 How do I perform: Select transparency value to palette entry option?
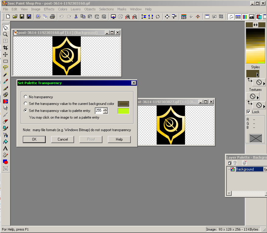tap(26, 110)
